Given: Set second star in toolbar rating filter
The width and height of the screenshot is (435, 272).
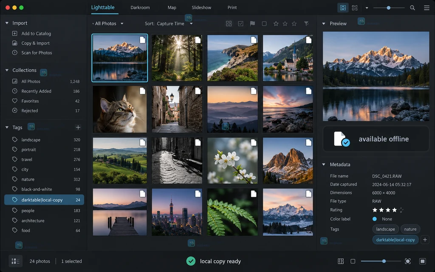Looking at the screenshot, I should (285, 24).
